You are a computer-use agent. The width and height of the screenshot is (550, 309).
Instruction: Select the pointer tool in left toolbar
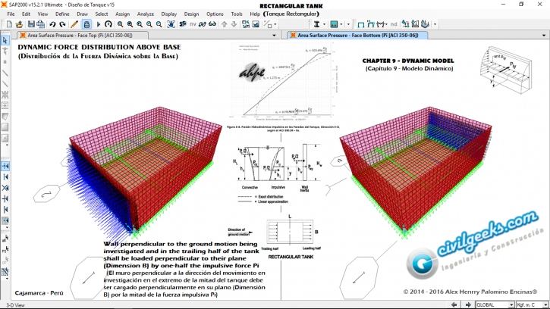click(5, 41)
